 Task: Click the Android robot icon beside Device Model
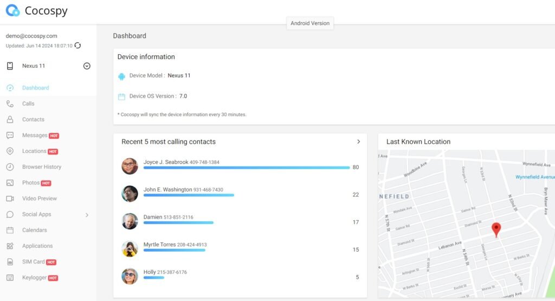coord(121,76)
